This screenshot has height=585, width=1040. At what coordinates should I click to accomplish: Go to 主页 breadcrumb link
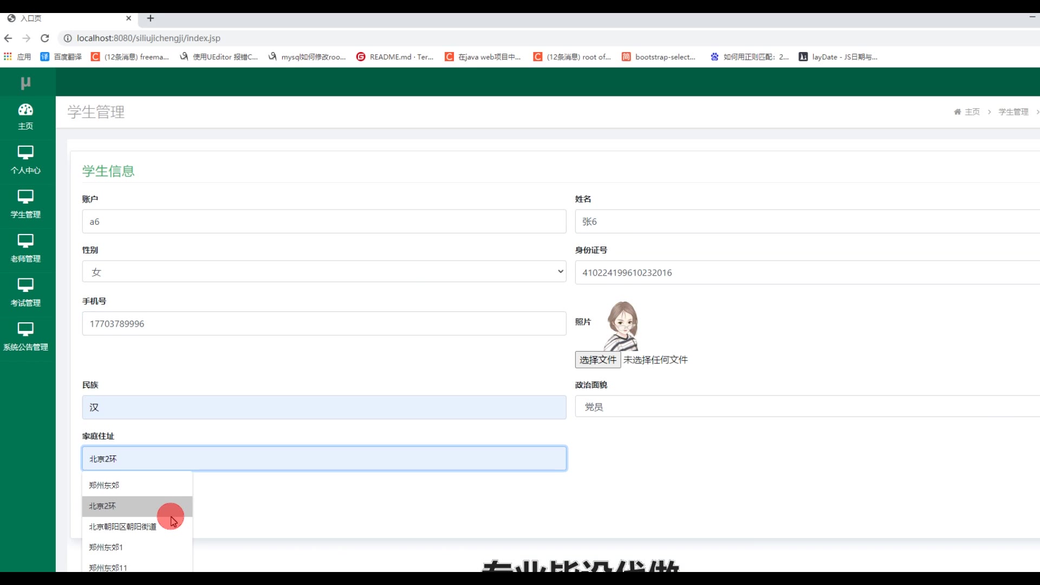(972, 112)
